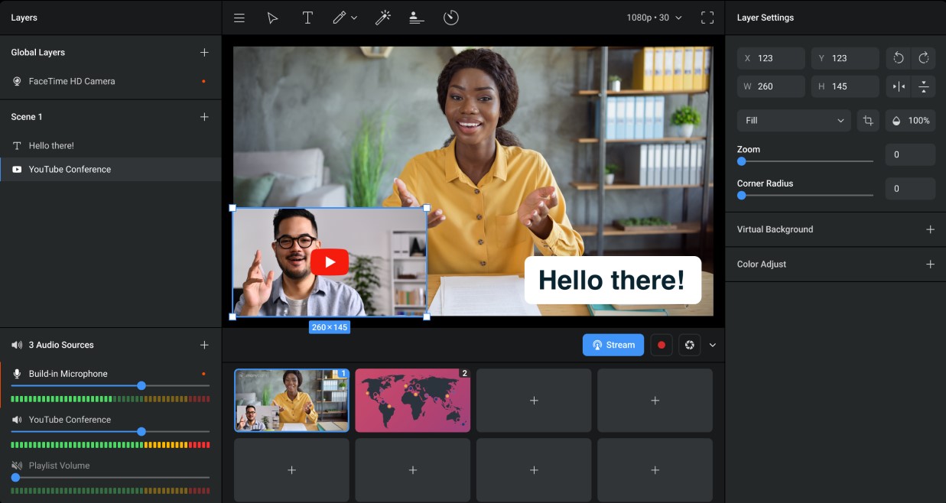Select the YouTube Conference layer in Scene 1
The width and height of the screenshot is (946, 503).
click(x=111, y=170)
